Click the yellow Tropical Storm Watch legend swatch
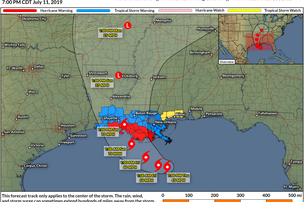The height and width of the screenshot is (202, 304). [x=244, y=11]
